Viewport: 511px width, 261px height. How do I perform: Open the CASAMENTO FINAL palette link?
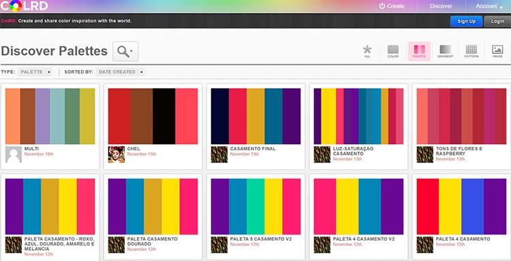click(x=253, y=149)
